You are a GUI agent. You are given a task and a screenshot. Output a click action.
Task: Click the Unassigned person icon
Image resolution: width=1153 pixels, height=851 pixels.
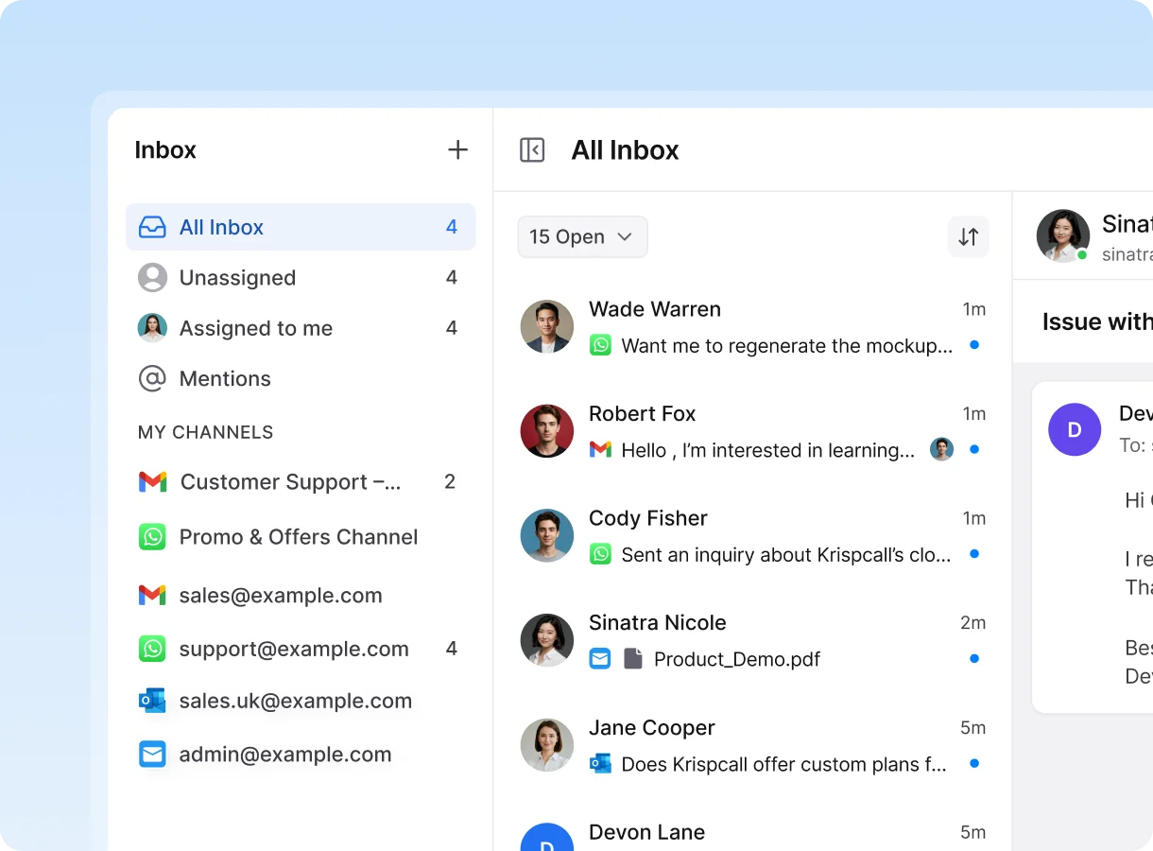point(152,277)
